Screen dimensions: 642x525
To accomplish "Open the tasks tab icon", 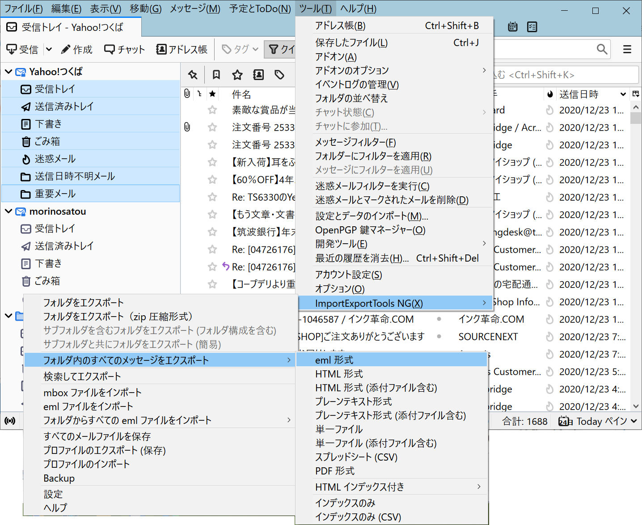I will pyautogui.click(x=532, y=27).
